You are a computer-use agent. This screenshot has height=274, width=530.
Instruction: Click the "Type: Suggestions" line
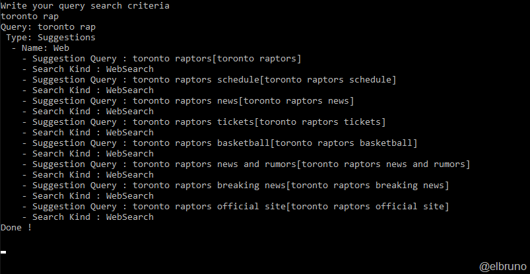[51, 38]
